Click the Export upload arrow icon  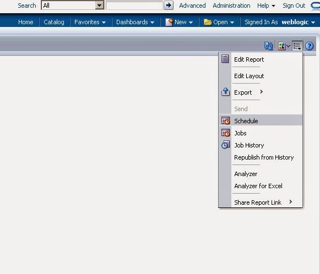tap(225, 92)
